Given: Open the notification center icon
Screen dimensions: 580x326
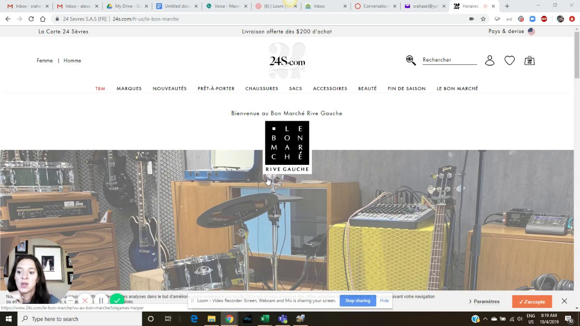Looking at the screenshot, I should pyautogui.click(x=569, y=319).
